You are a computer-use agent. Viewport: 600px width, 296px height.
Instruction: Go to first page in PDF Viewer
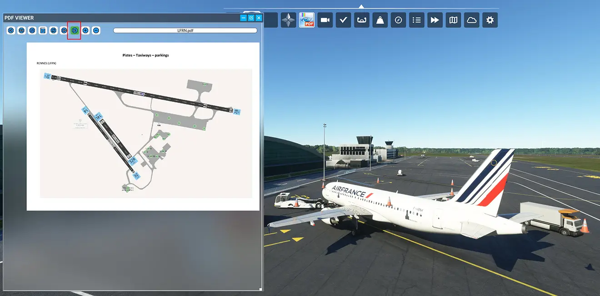pyautogui.click(x=10, y=30)
